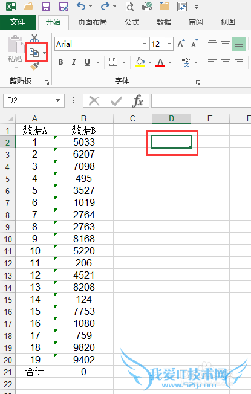
Task: Select row 21 header
Action: click(x=7, y=372)
